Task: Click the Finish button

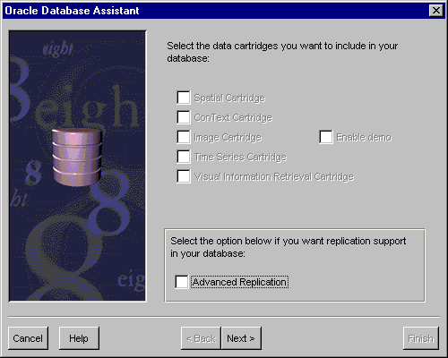Action: 421,338
